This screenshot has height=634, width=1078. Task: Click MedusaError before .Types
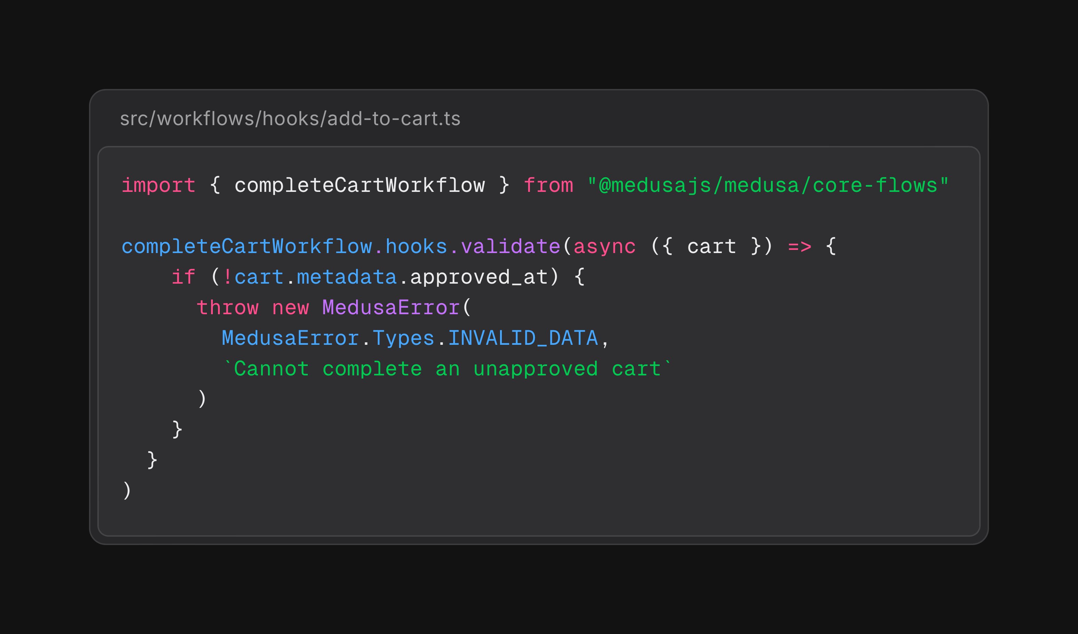(290, 338)
